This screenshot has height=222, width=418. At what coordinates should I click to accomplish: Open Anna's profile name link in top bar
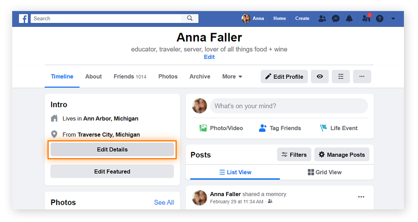(x=258, y=18)
